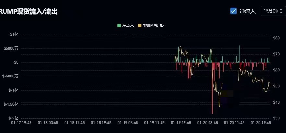
Task: Click the chart title 现货流入/流出
Action: [37, 11]
